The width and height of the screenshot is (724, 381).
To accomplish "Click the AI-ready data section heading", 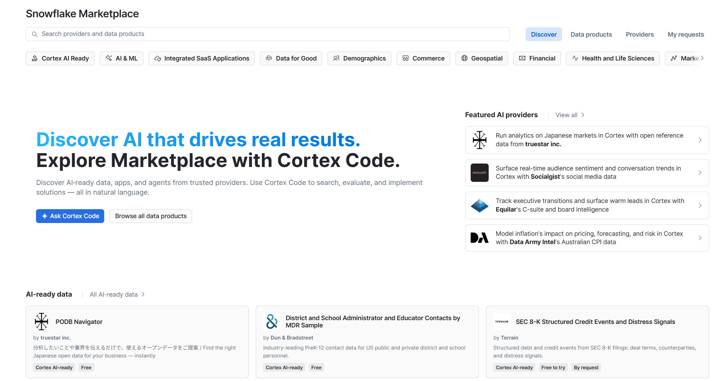I will [x=49, y=294].
